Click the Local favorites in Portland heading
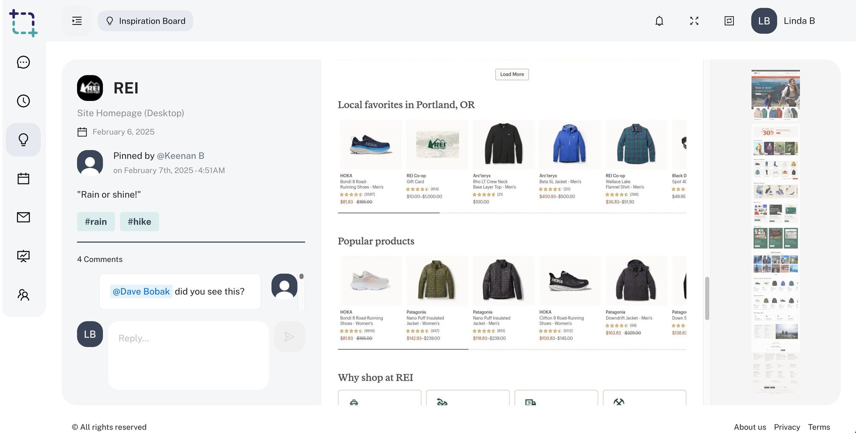This screenshot has width=856, height=433. click(406, 105)
